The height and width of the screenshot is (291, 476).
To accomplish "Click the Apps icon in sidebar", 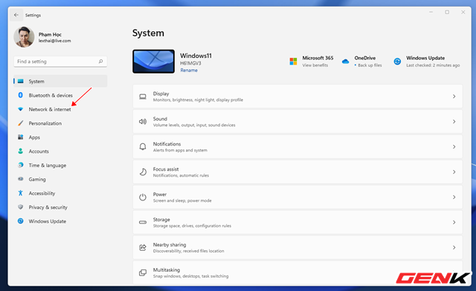I will pos(21,137).
